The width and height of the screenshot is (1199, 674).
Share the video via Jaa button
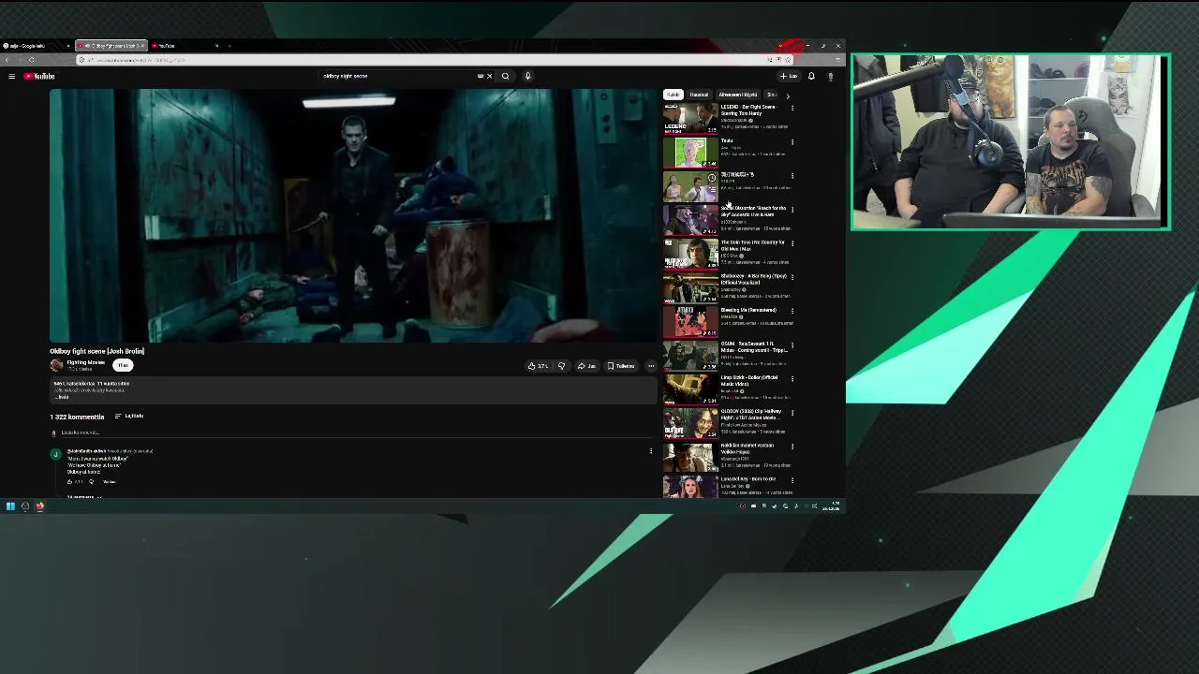pyautogui.click(x=586, y=366)
